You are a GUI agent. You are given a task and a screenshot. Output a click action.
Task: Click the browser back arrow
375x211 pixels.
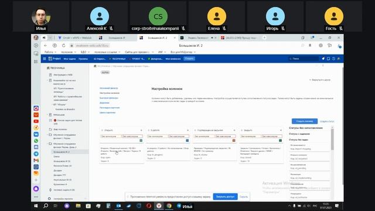46,46
